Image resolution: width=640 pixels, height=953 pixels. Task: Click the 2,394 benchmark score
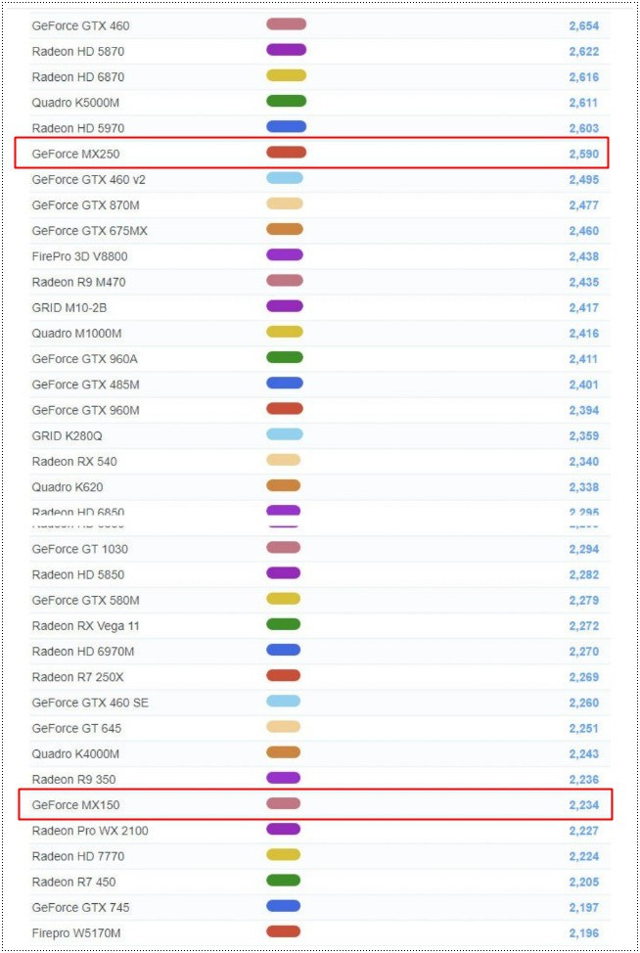tap(583, 410)
